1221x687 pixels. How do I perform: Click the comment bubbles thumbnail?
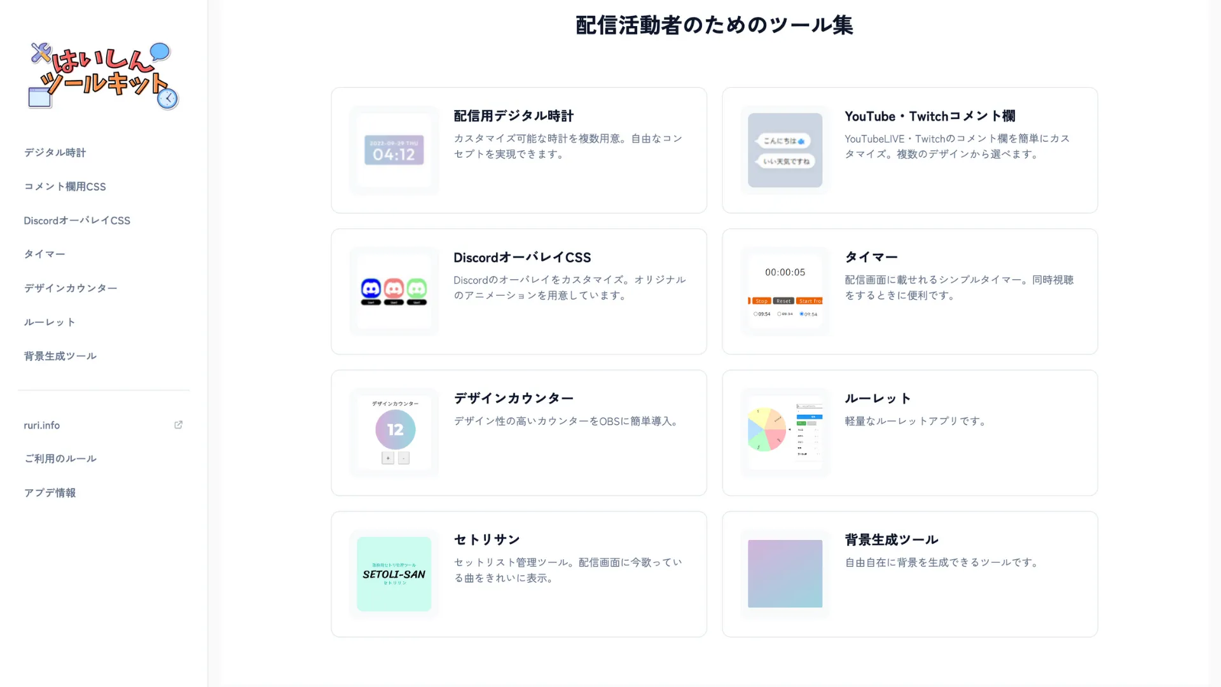click(785, 150)
